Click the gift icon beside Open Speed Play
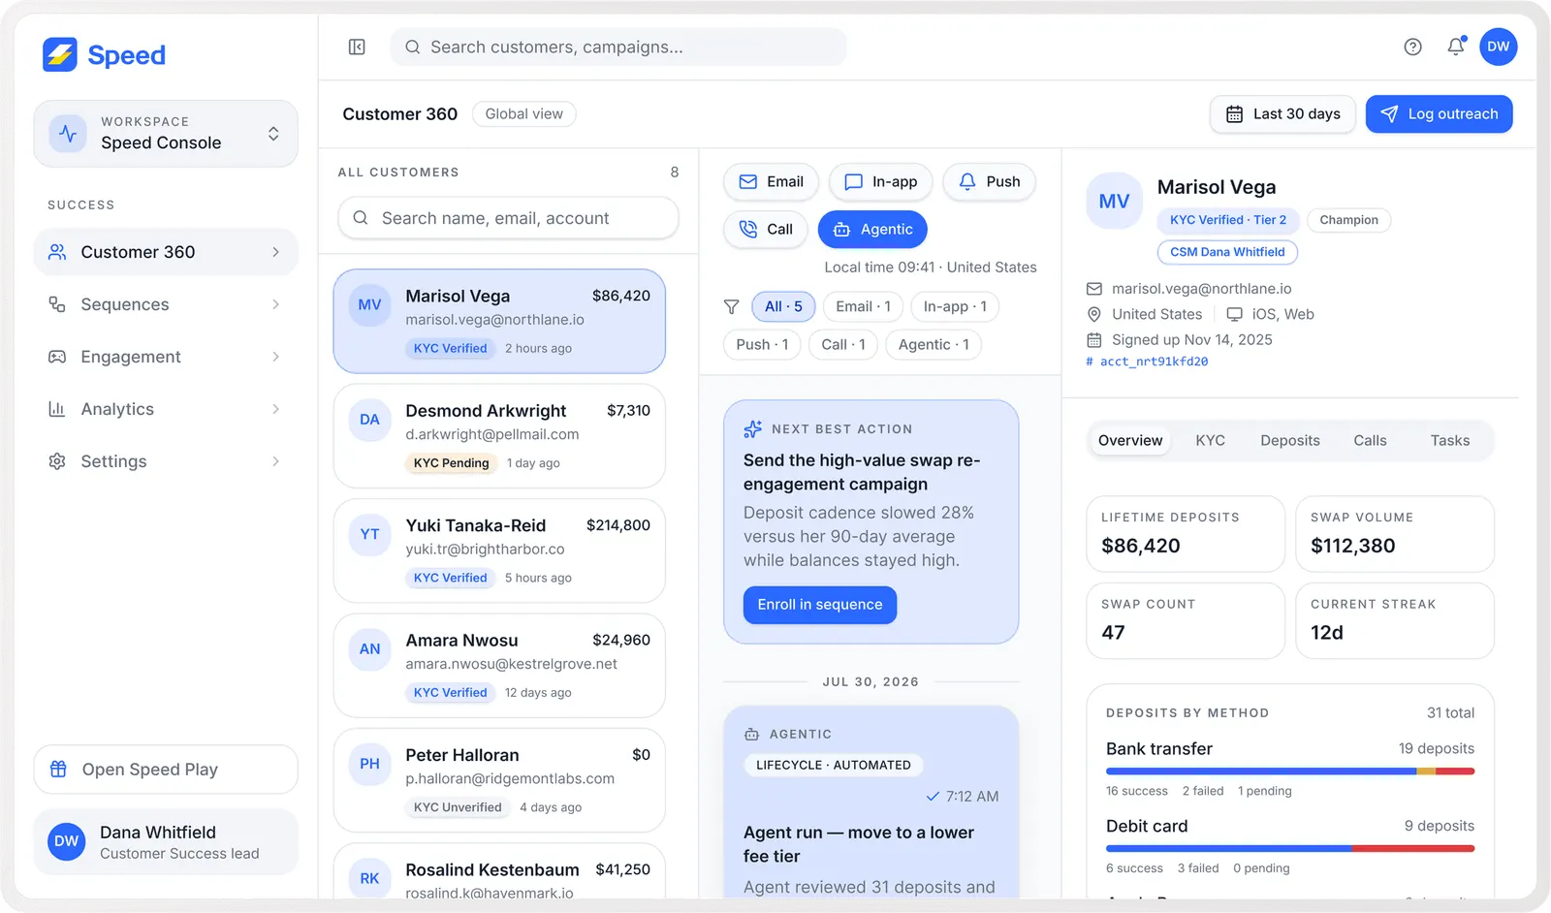 tap(58, 770)
